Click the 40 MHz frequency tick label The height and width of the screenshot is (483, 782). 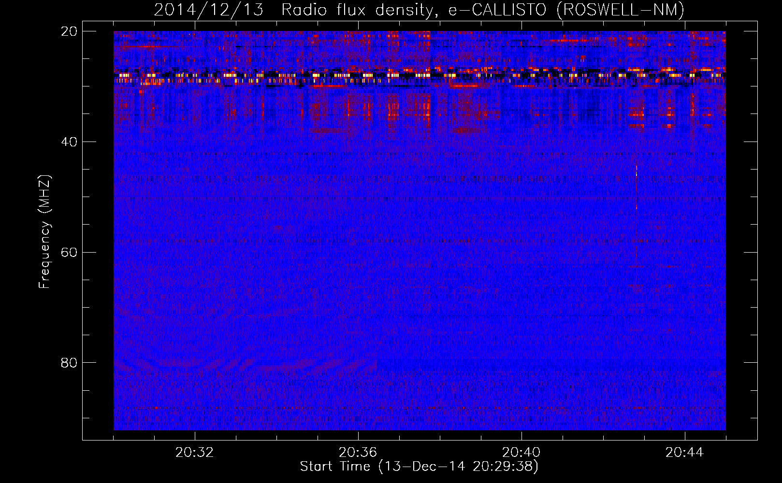pos(69,142)
